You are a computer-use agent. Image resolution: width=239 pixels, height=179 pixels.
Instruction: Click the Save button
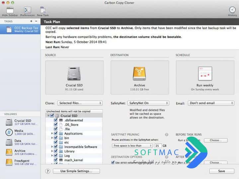pyautogui.click(x=222, y=171)
